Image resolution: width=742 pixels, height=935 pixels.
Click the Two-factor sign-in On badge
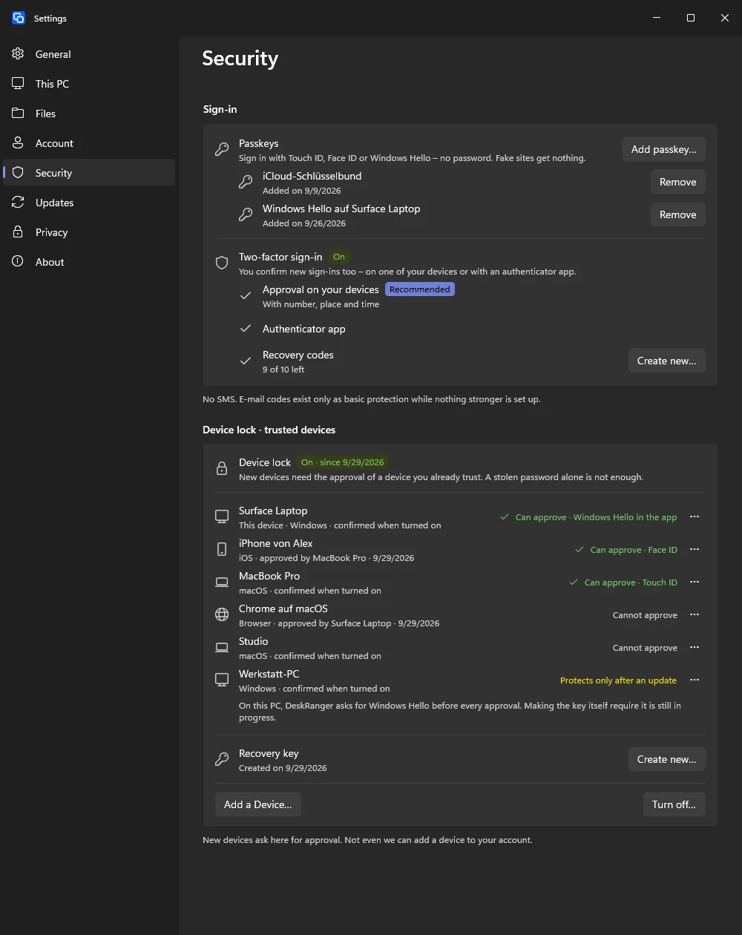click(339, 257)
